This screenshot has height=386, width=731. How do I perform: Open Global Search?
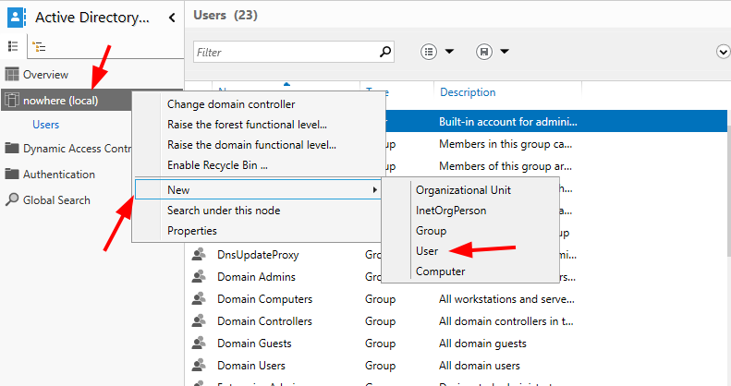coord(56,200)
